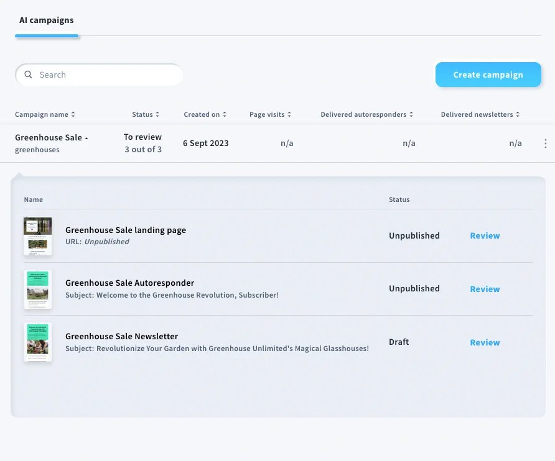Select the AI campaigns tab
Image resolution: width=555 pixels, height=461 pixels.
point(47,20)
